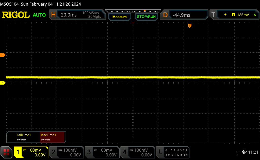Toggle channel 1 on the bottom bar
This screenshot has width=260, height=160.
click(31, 152)
